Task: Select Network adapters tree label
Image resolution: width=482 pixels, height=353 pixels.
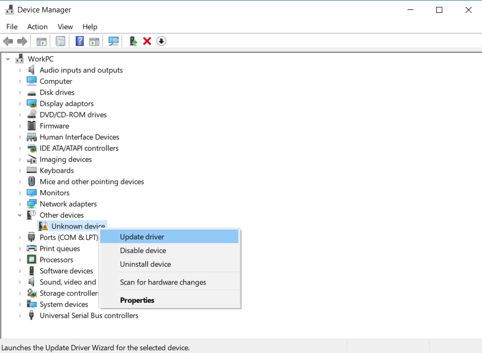Action: [68, 204]
